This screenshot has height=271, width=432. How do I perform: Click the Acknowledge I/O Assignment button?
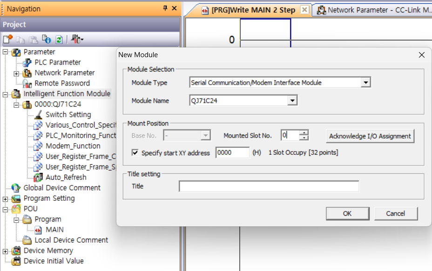point(370,136)
